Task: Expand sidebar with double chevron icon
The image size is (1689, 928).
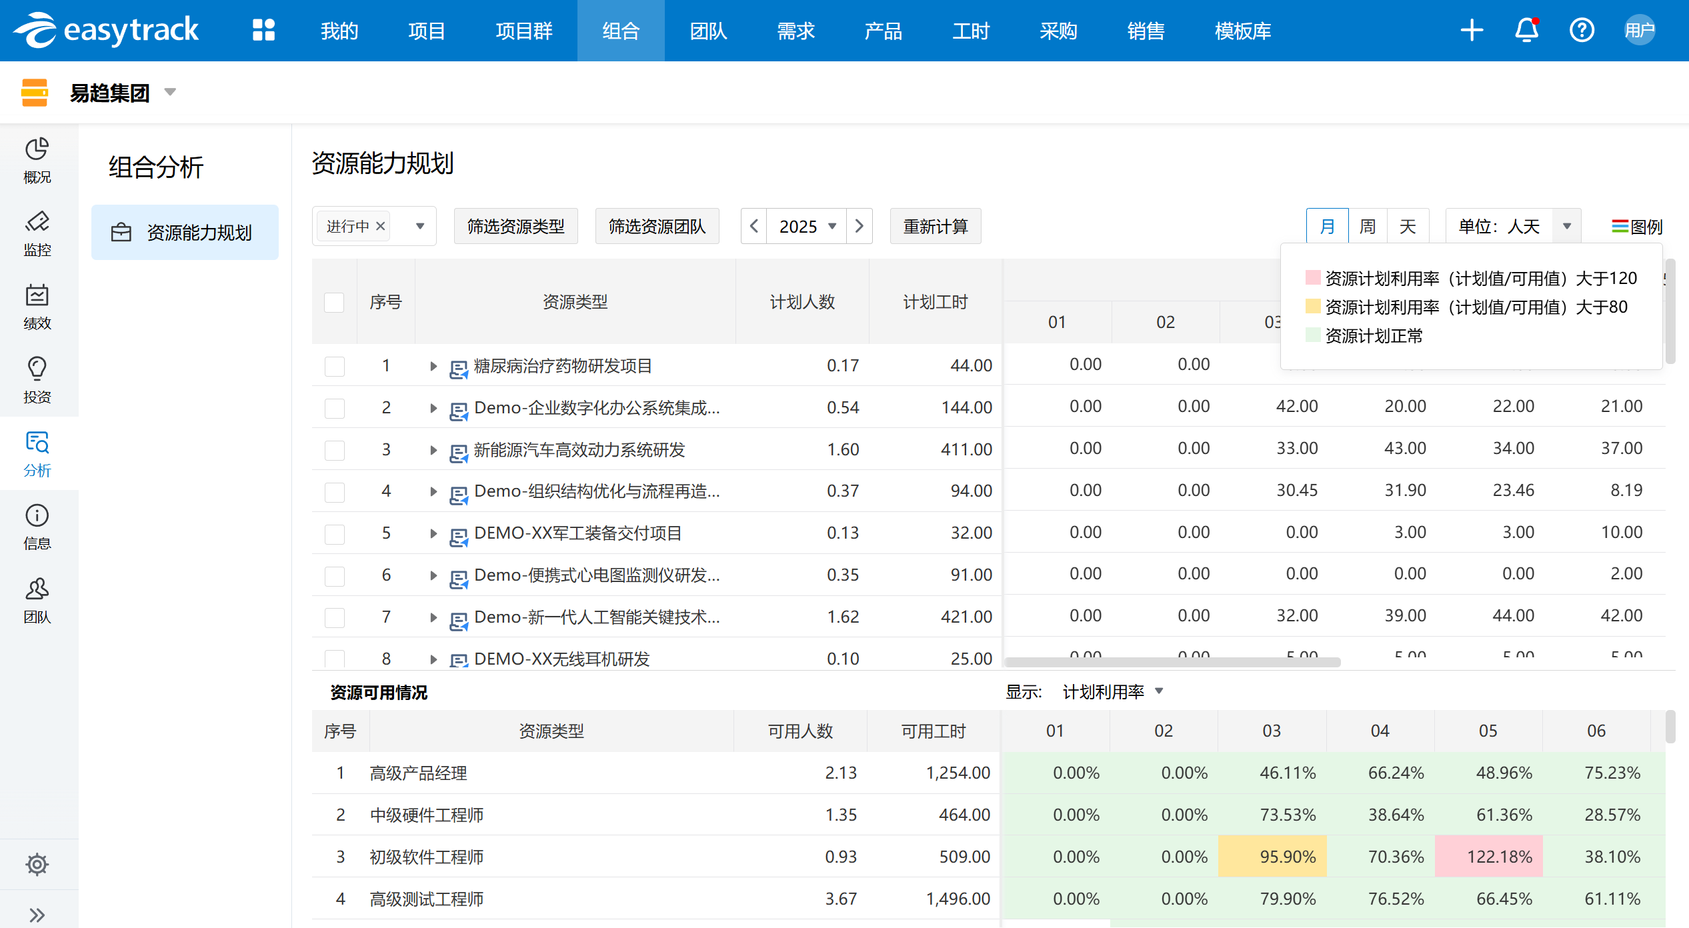Action: [x=37, y=915]
